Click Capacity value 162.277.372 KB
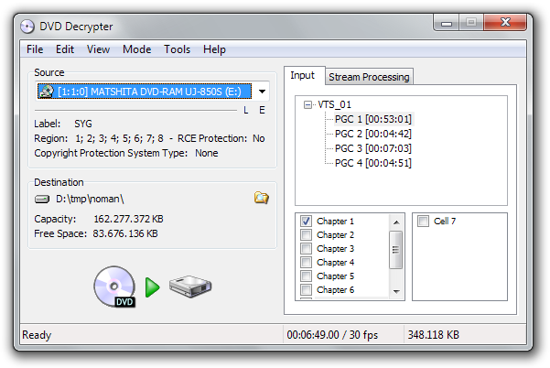This screenshot has width=550, height=368. (128, 219)
